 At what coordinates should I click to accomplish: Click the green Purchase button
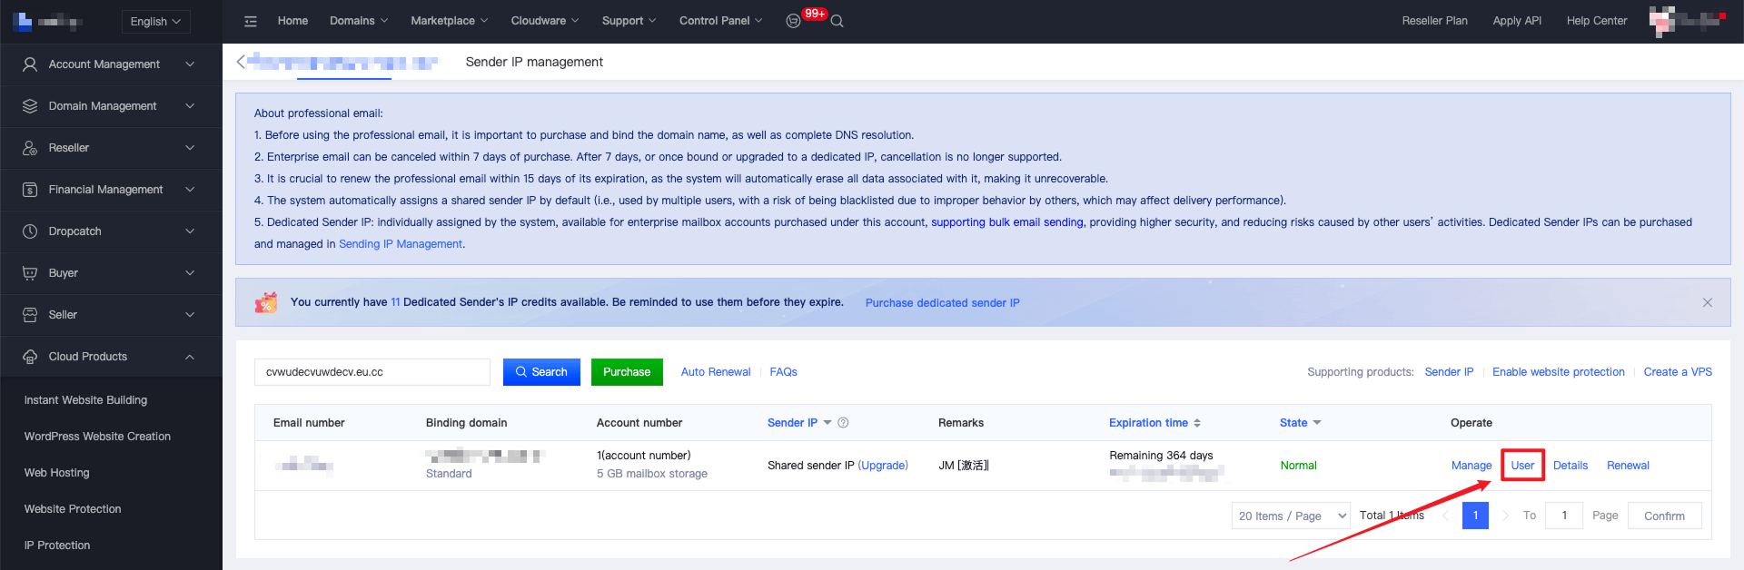coord(627,372)
